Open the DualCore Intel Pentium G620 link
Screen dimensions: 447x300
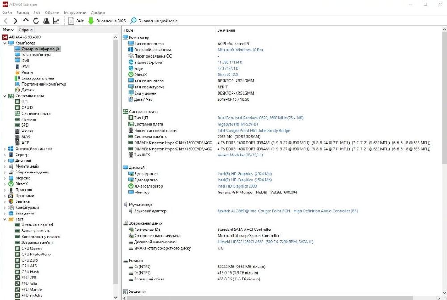(260, 118)
